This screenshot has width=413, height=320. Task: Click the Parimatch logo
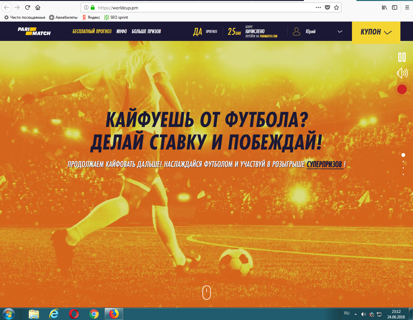tap(34, 31)
